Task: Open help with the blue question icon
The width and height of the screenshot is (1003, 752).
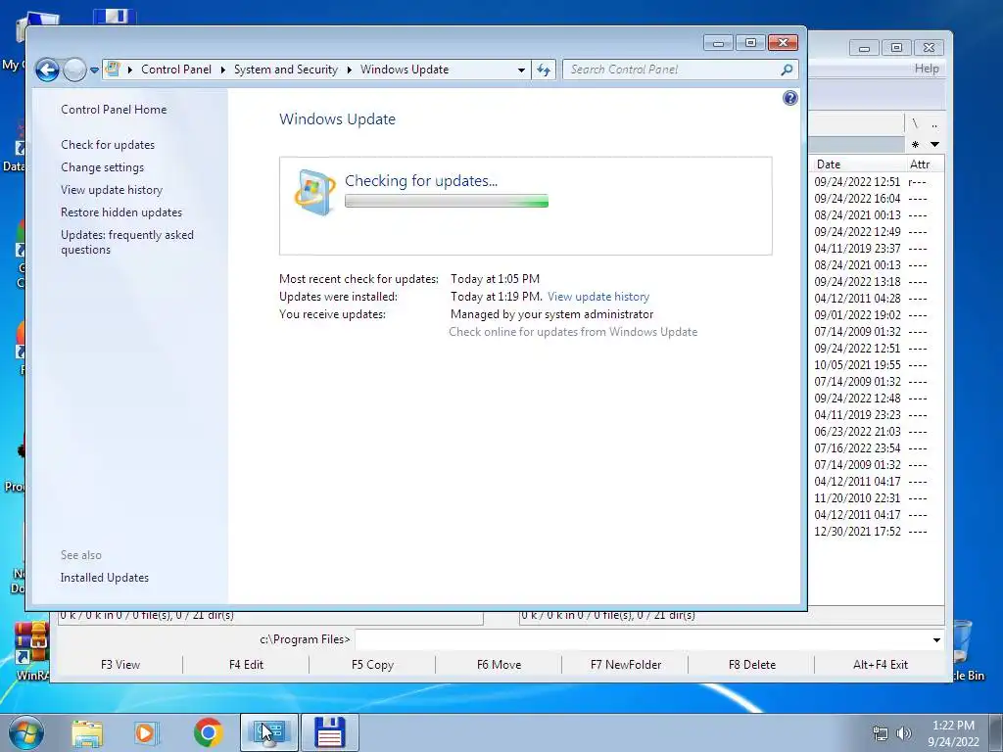Action: point(790,98)
